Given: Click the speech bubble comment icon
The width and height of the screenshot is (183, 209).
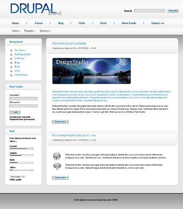Looking at the screenshot, I should click(57, 166).
